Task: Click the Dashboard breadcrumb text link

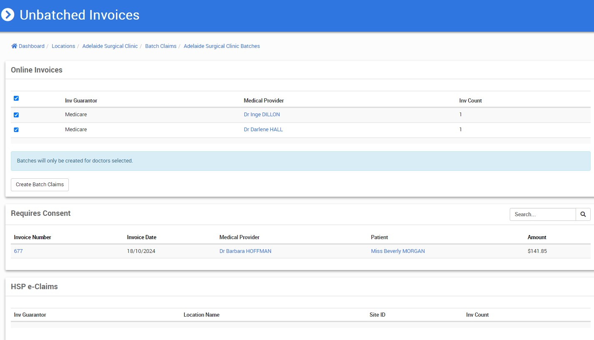Action: [32, 46]
